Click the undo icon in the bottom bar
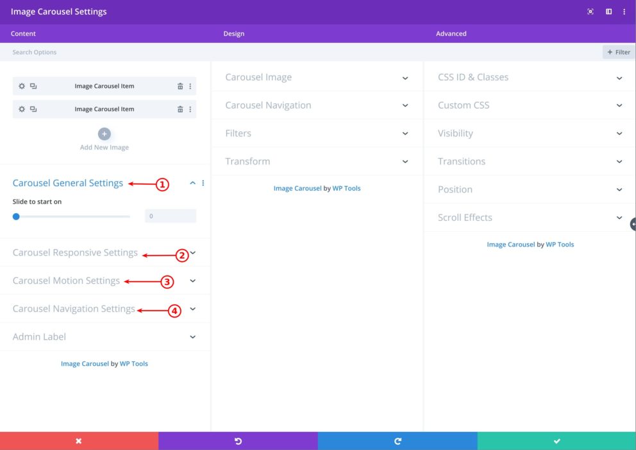The width and height of the screenshot is (636, 450). [238, 441]
